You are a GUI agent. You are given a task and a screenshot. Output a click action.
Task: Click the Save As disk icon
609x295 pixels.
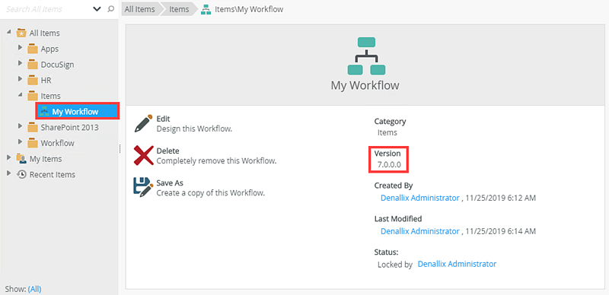pos(143,188)
